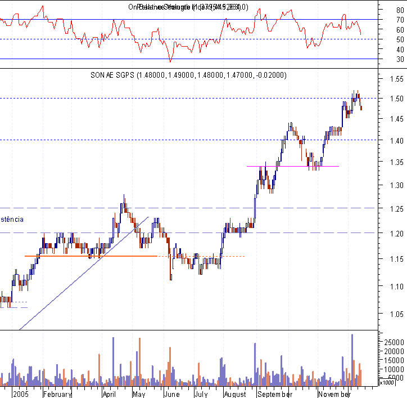Viewport: 407px width, 398px height.
Task: Select the dotted blue line at 1.40
Action: coord(188,140)
